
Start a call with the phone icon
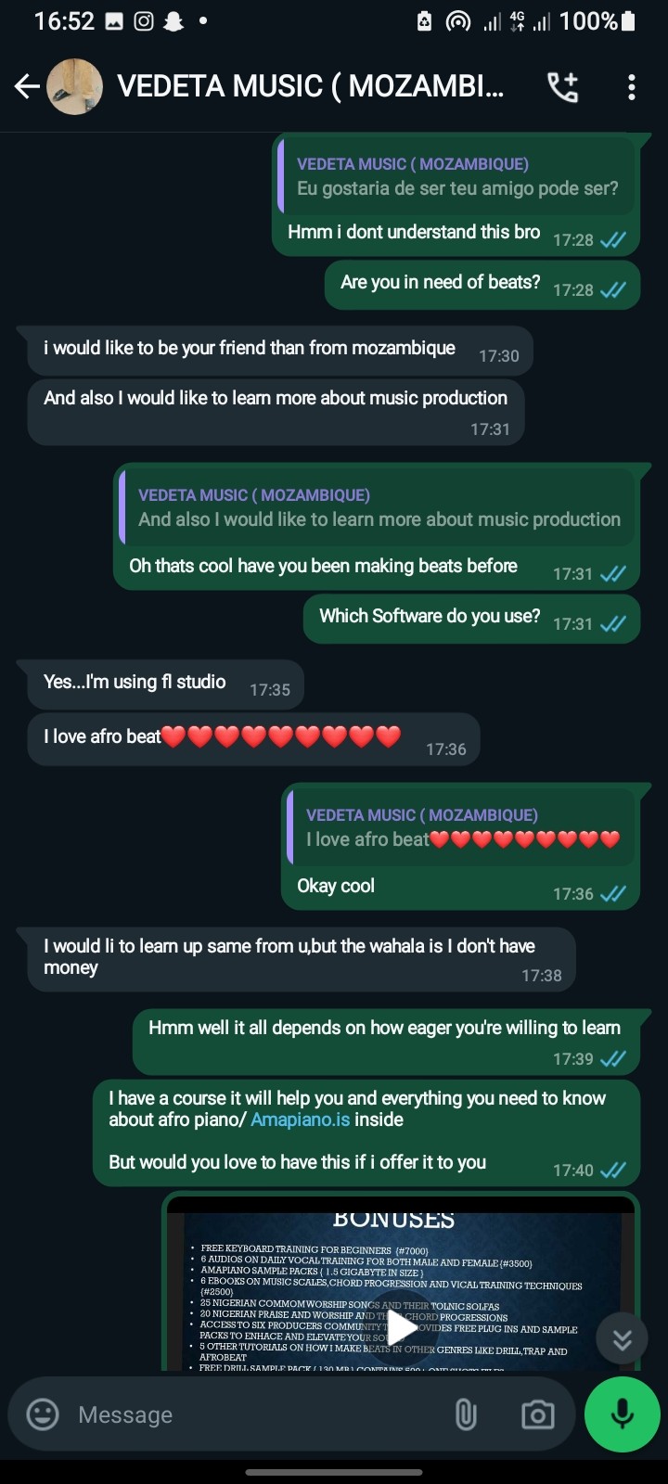click(563, 87)
